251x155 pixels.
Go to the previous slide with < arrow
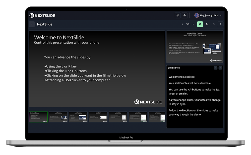[182, 24]
